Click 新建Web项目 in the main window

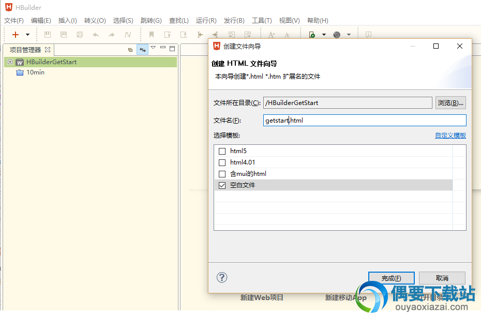[x=262, y=297]
